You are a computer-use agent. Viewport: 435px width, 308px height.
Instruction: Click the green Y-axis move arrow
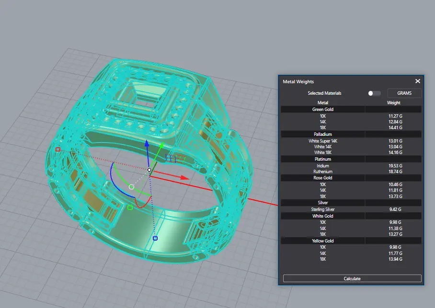(161, 145)
